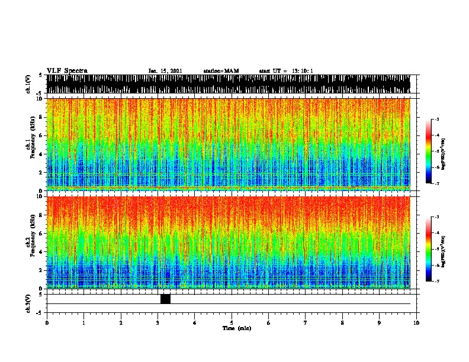Click the "6" kHz tick of ch.2 spectrogram
This screenshot has height=362, width=469.
point(41,234)
